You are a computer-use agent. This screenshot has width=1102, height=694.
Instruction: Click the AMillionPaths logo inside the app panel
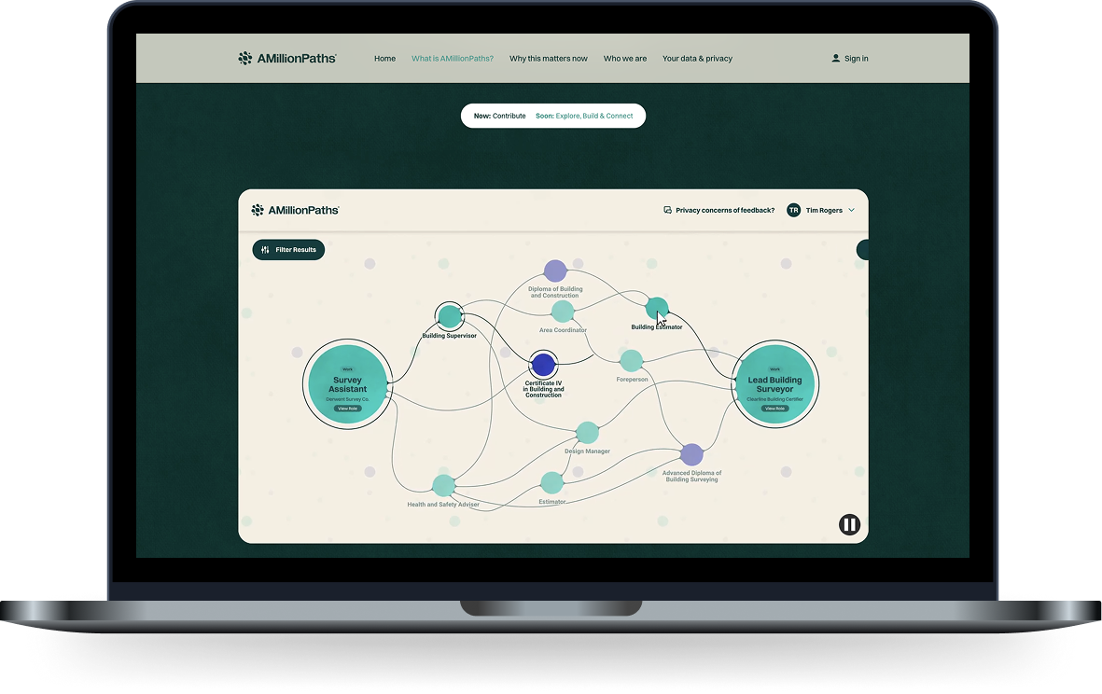click(x=295, y=210)
